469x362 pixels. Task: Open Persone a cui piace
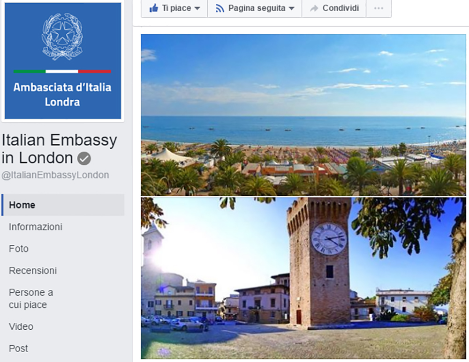31,298
